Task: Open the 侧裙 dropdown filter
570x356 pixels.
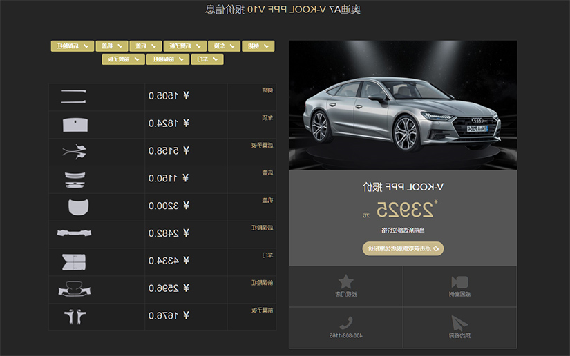Action: (x=258, y=46)
